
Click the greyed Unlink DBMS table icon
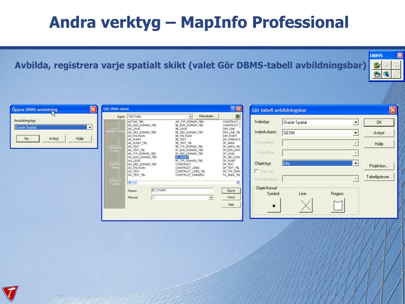click(x=396, y=65)
